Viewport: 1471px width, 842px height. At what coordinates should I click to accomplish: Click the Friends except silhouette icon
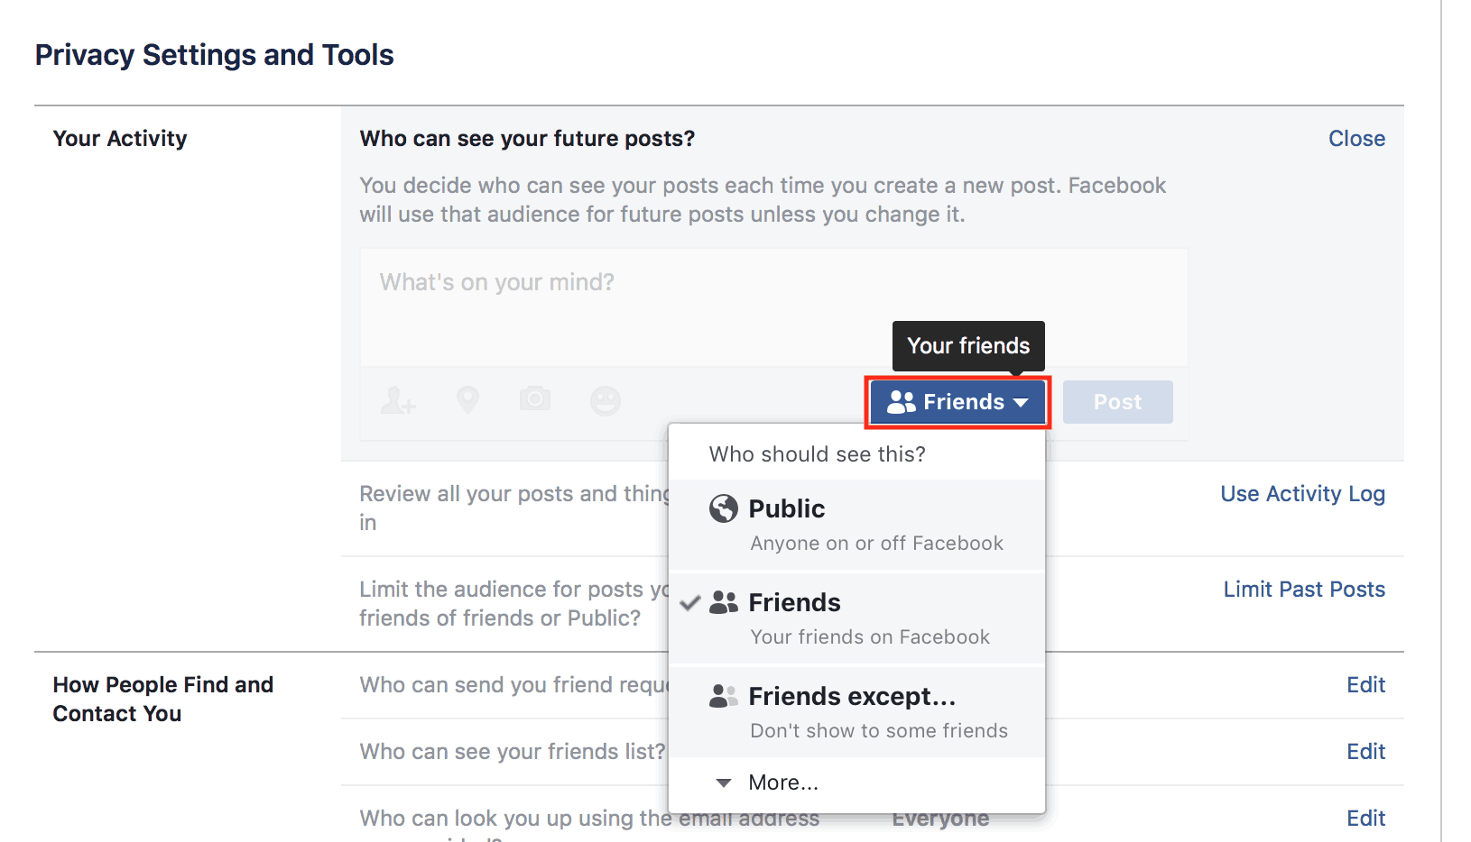tap(724, 695)
